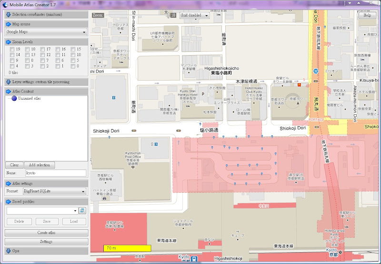Screen dimensions: 381x264
Task: Click the Kyoto Tower landmark icon
Action: pyautogui.click(x=298, y=103)
